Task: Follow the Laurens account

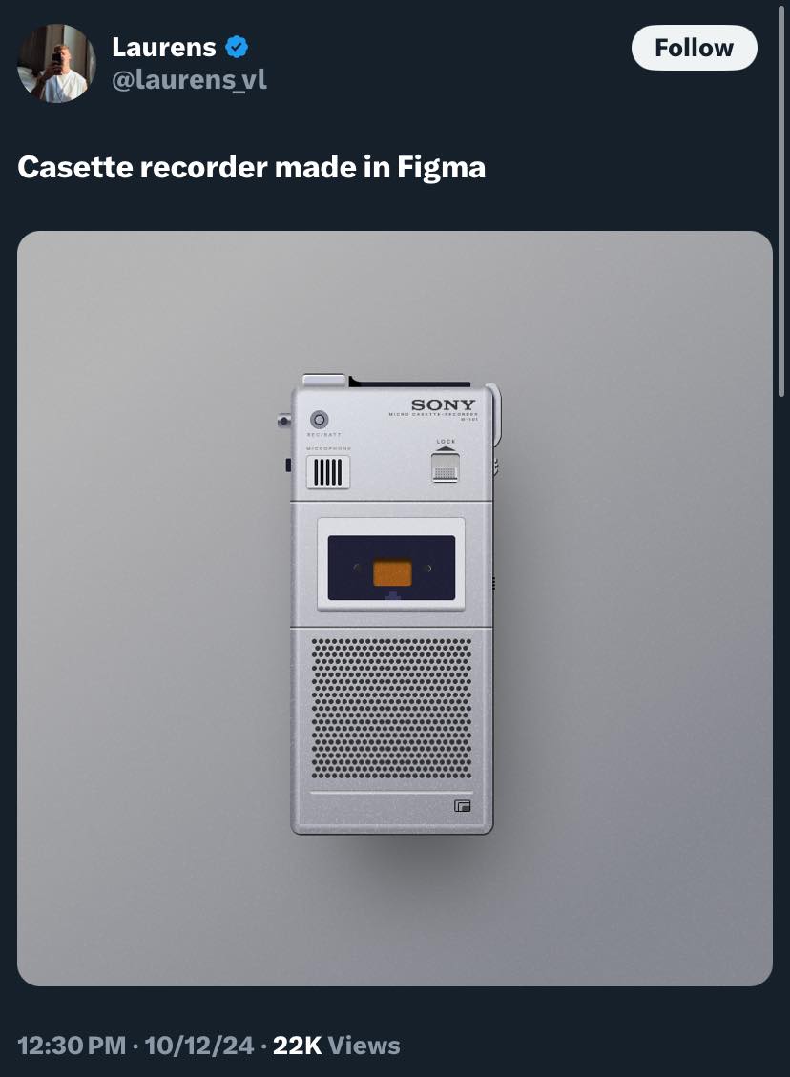Action: click(694, 48)
